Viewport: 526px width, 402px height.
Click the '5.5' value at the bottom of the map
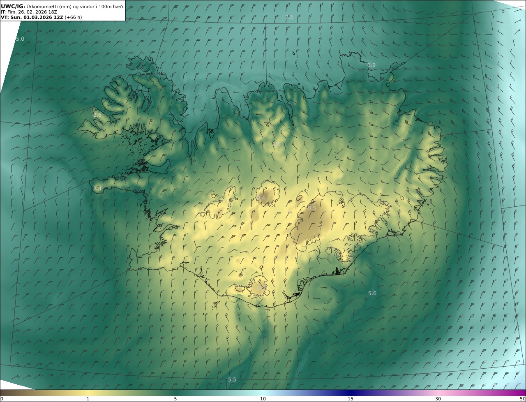coord(232,379)
